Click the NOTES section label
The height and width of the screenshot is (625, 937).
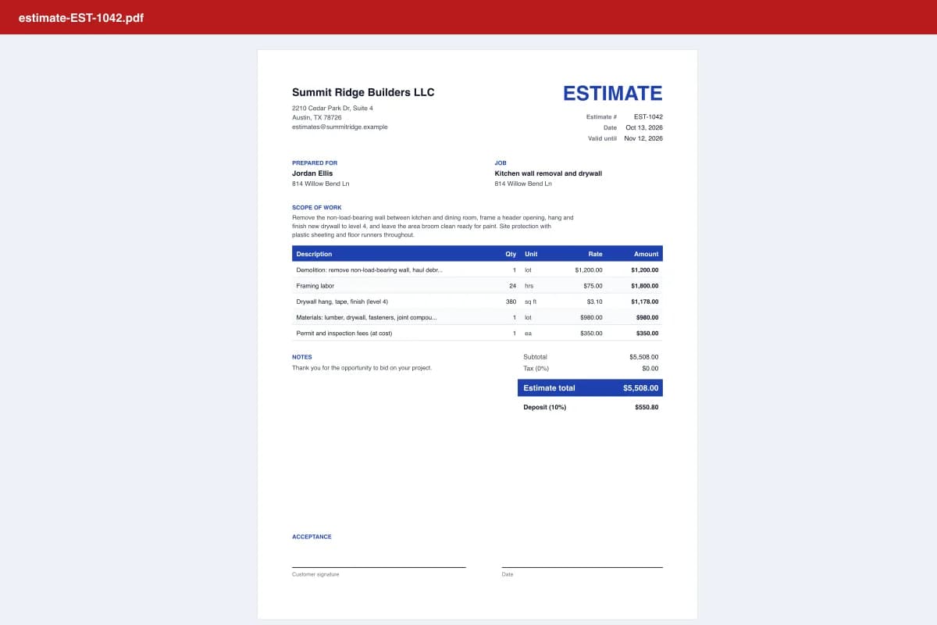(302, 357)
